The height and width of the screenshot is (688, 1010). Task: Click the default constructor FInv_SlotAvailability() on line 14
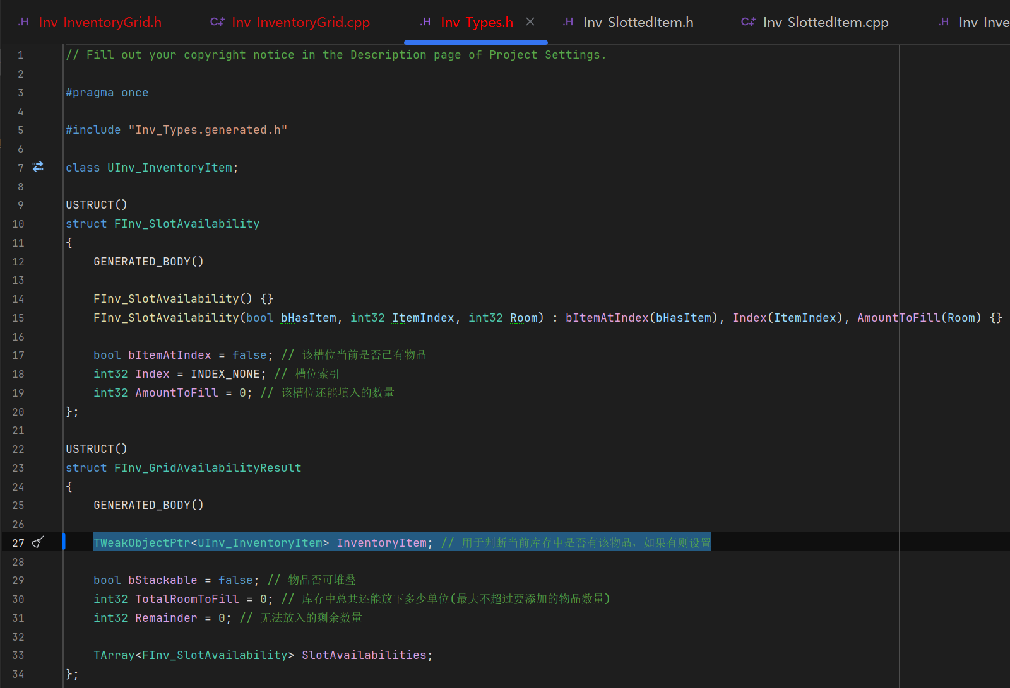coord(173,299)
